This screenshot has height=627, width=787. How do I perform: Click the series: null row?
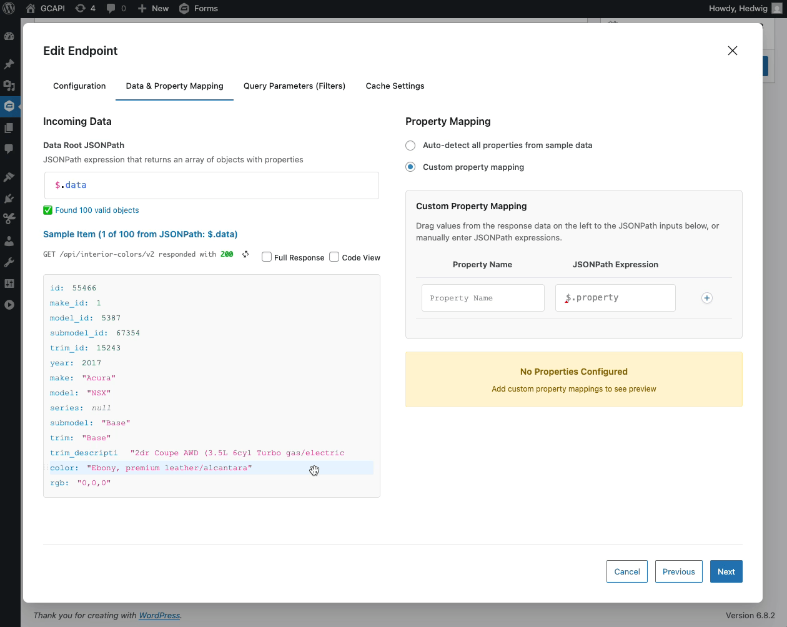click(x=212, y=408)
